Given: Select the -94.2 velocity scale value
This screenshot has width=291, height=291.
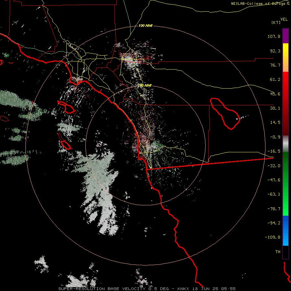Looking at the screenshot, I should (x=274, y=223).
